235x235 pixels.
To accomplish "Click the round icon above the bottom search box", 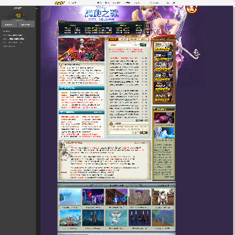I will point(112,123).
